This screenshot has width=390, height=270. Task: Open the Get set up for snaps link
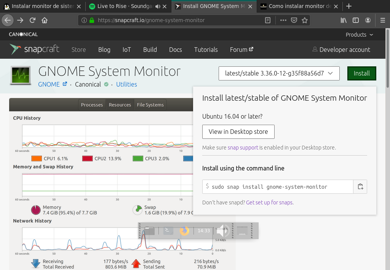(x=269, y=202)
